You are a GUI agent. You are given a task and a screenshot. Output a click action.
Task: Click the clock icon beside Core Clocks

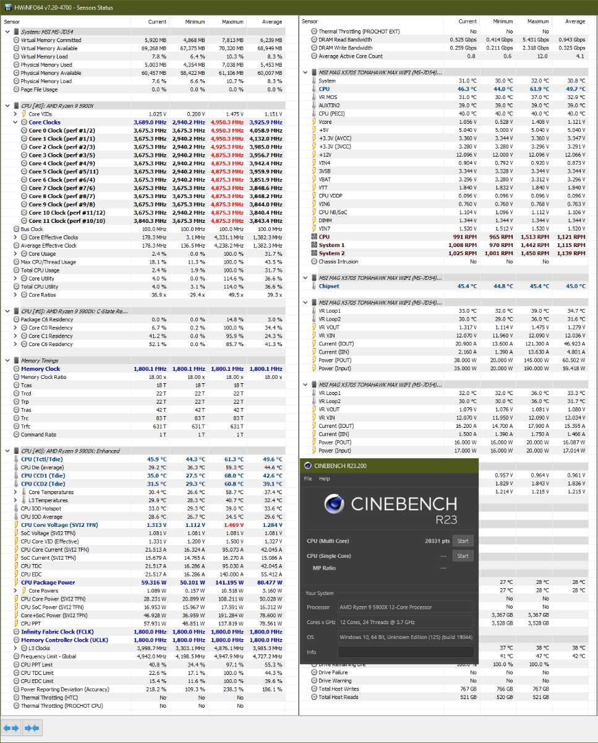click(x=24, y=123)
